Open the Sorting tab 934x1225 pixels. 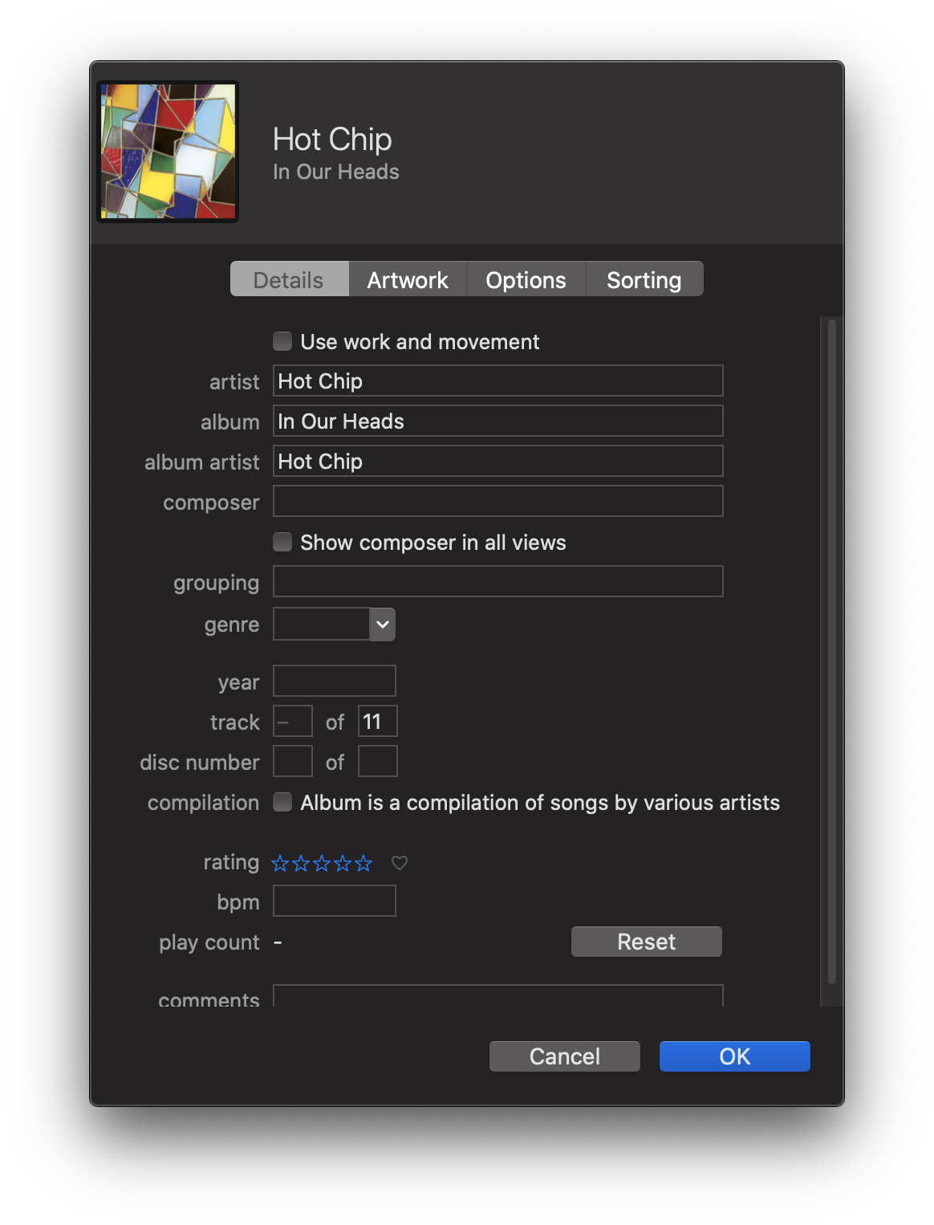pos(644,279)
